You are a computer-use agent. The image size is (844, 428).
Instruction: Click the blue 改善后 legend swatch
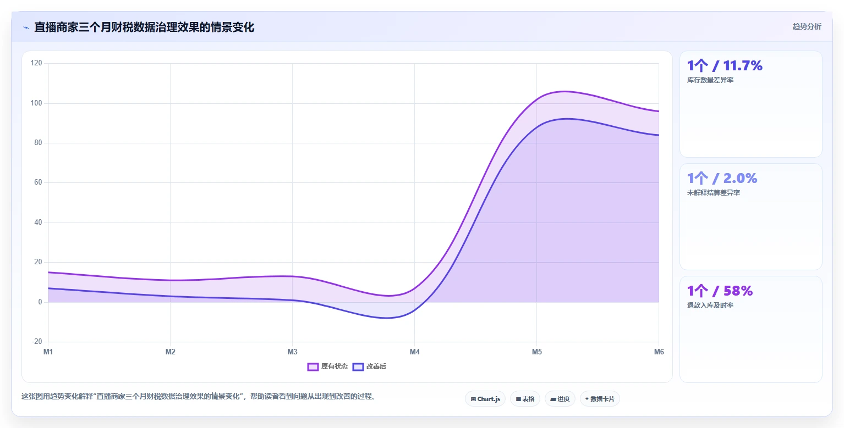[x=358, y=366]
